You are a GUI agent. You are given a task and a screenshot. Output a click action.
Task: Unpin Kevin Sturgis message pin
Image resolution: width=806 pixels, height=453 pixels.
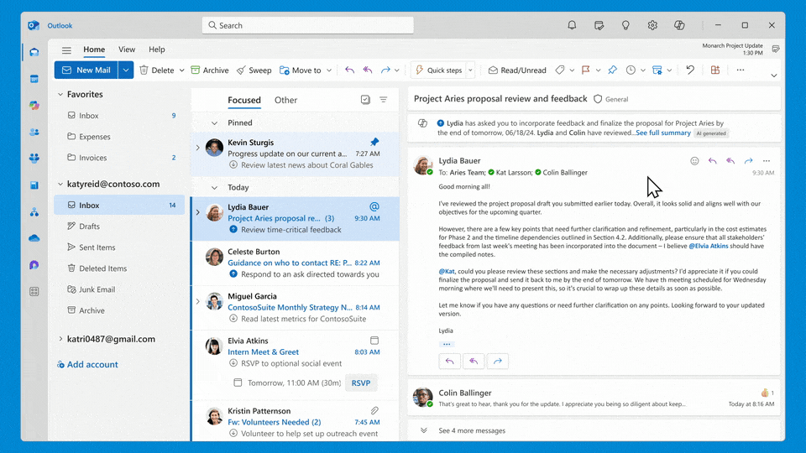tap(374, 142)
